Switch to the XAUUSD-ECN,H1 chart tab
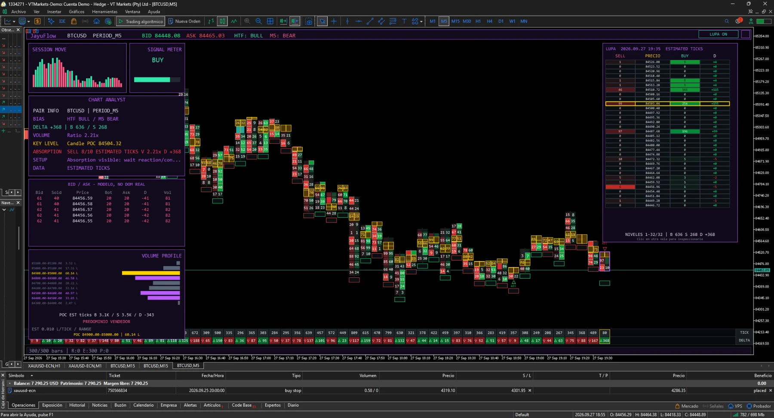The width and height of the screenshot is (774, 418). coord(44,366)
